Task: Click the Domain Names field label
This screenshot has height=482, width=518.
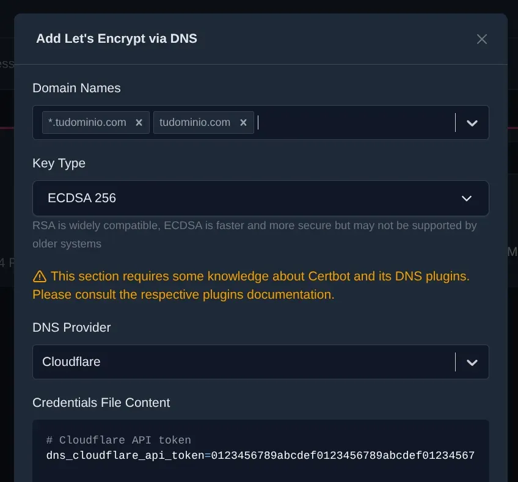Action: [76, 88]
